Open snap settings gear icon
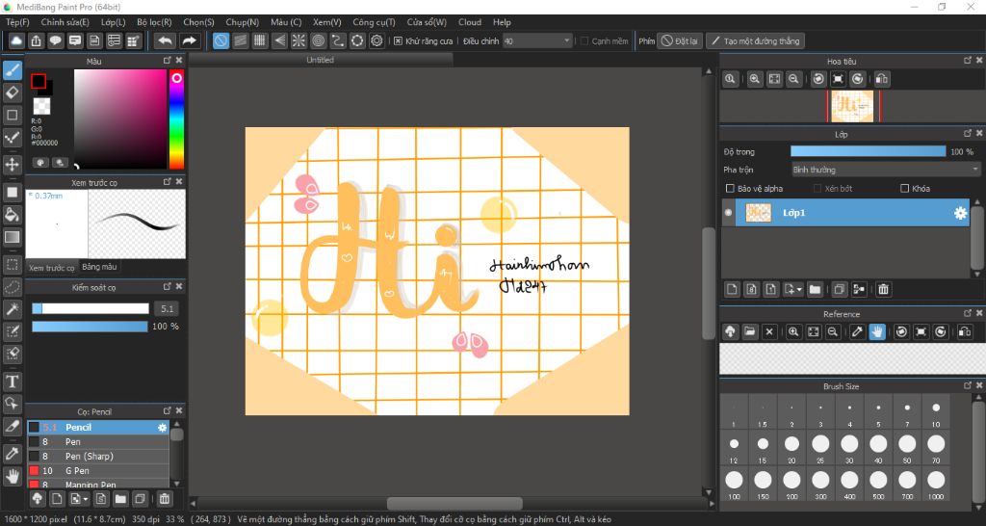The width and height of the screenshot is (986, 526). tap(376, 40)
